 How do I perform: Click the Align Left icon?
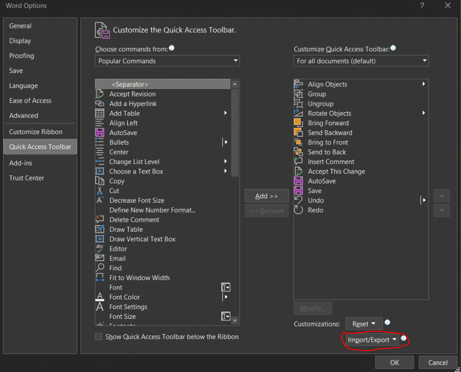pyautogui.click(x=100, y=123)
